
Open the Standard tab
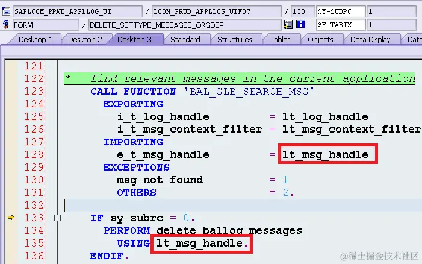[185, 40]
